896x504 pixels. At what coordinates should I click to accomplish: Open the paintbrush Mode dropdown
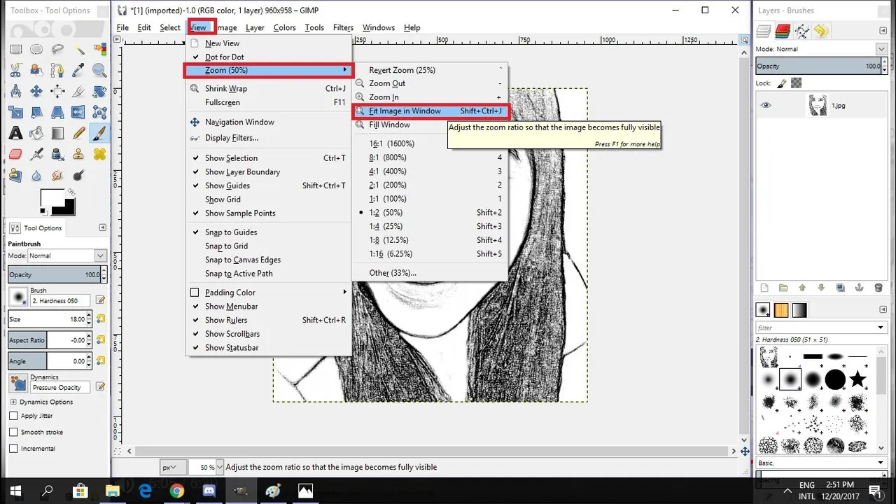[x=66, y=256]
